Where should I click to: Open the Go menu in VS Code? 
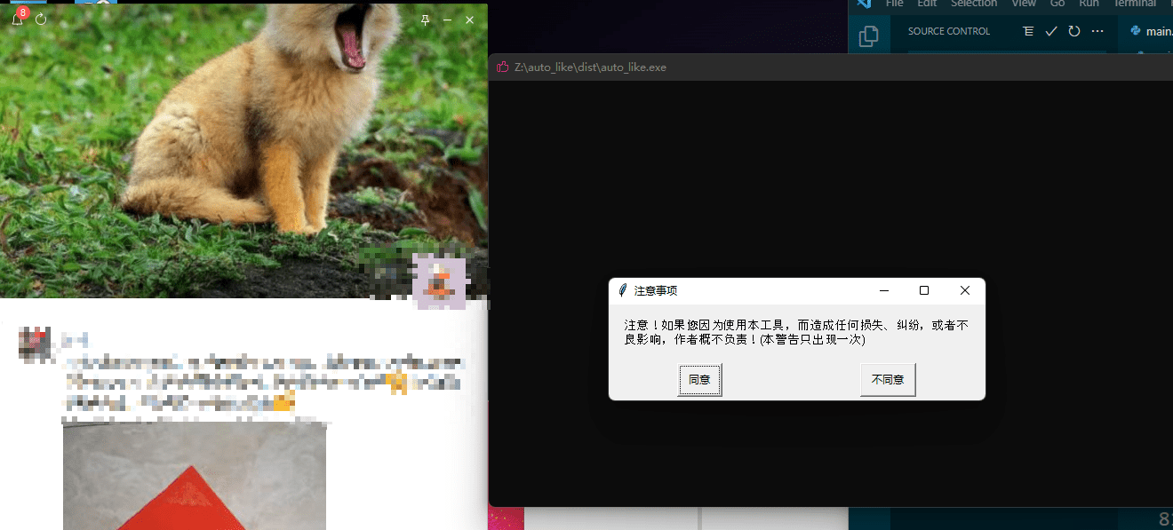pyautogui.click(x=1057, y=4)
